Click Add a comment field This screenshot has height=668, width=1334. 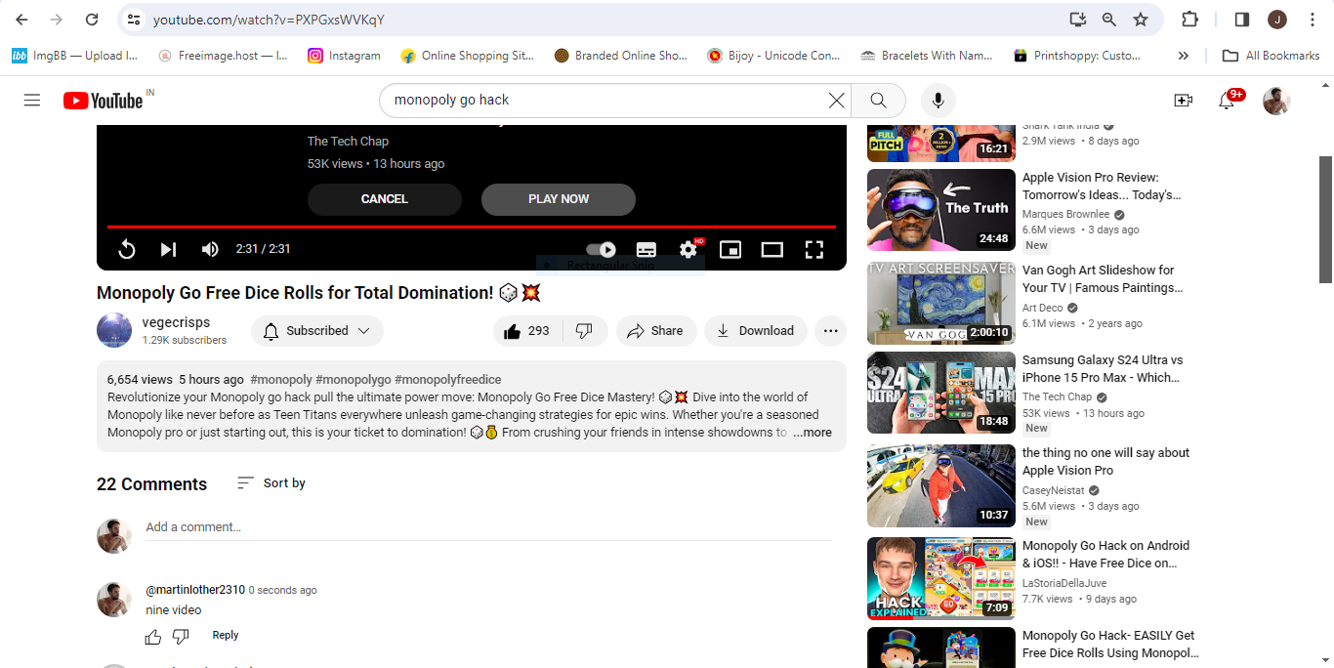488,527
